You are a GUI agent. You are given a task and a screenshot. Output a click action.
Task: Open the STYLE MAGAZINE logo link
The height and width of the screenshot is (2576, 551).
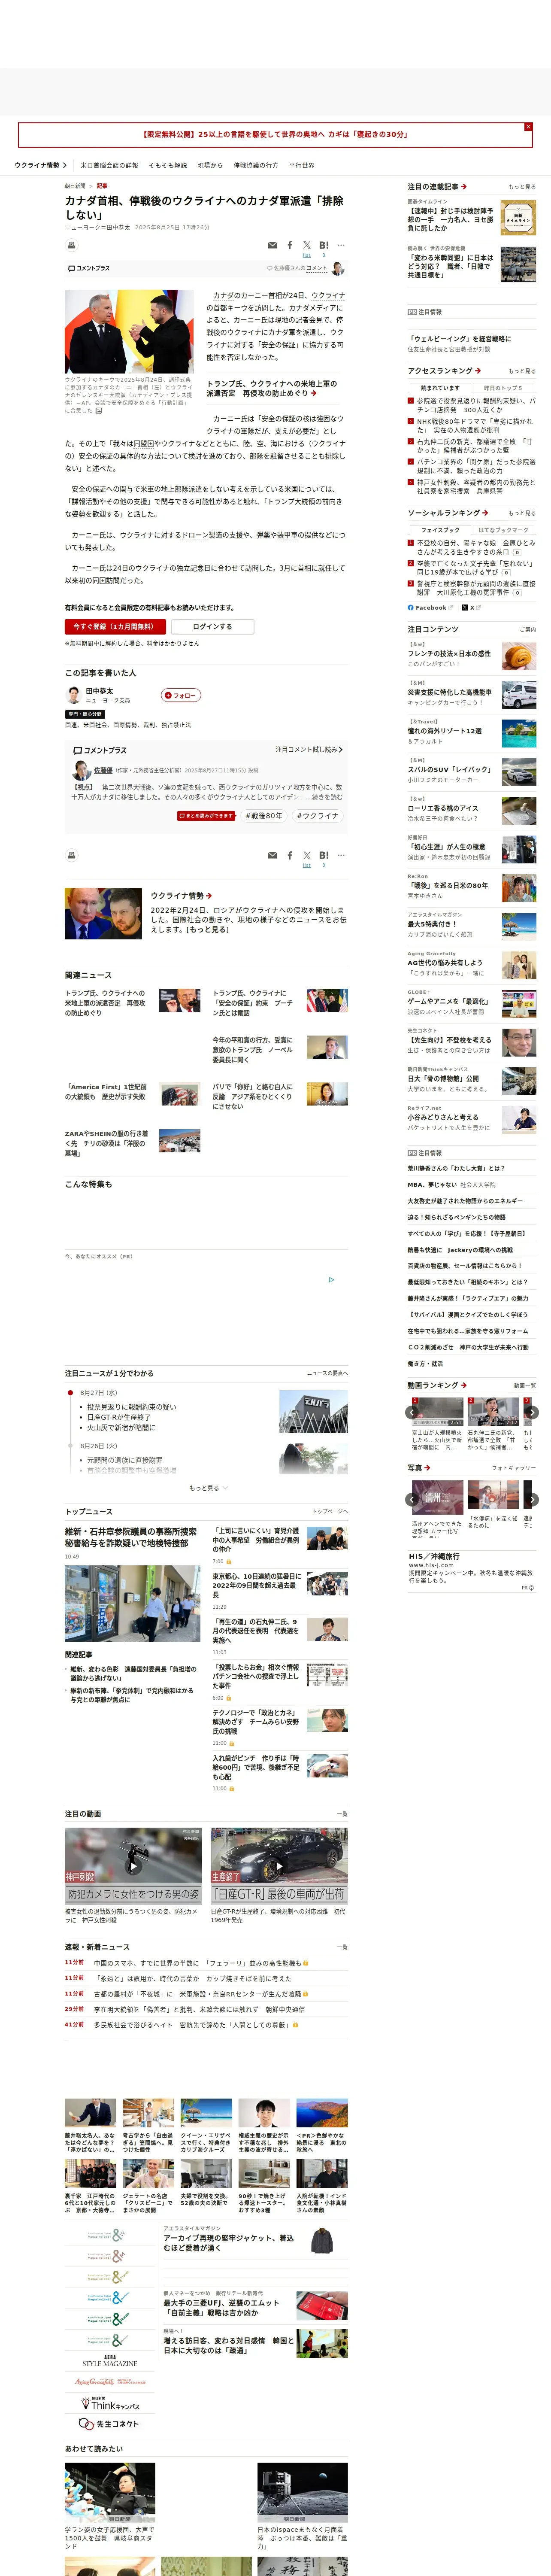point(110,2361)
